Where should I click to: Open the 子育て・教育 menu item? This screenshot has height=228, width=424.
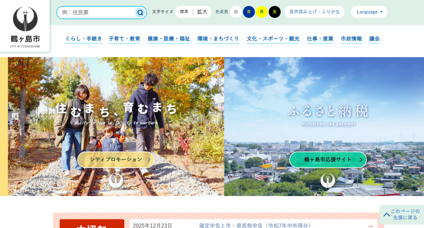pos(124,39)
